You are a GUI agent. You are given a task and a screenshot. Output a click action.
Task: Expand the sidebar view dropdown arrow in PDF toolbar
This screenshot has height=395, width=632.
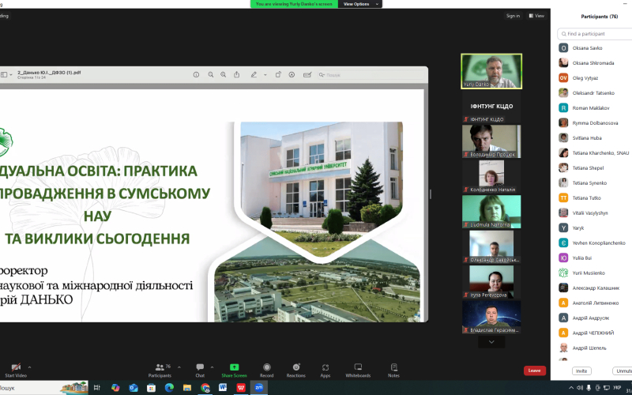(11, 75)
